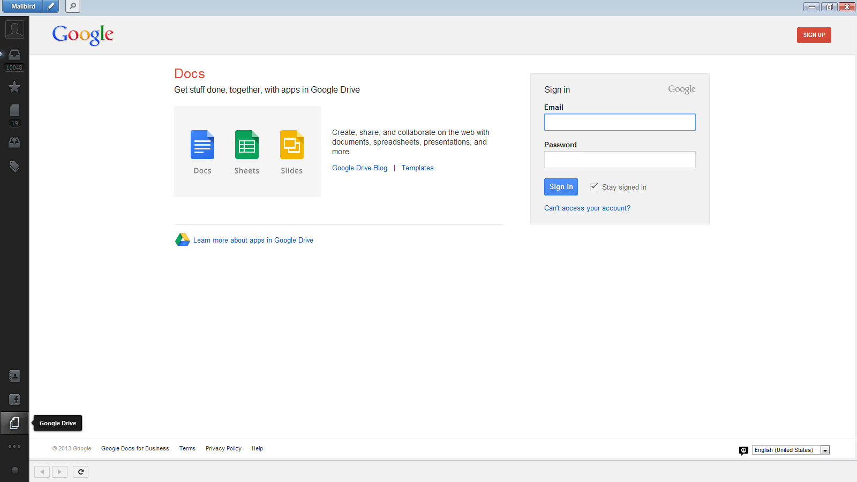Open Learn more about apps in Google Drive
The height and width of the screenshot is (482, 857).
pos(253,240)
